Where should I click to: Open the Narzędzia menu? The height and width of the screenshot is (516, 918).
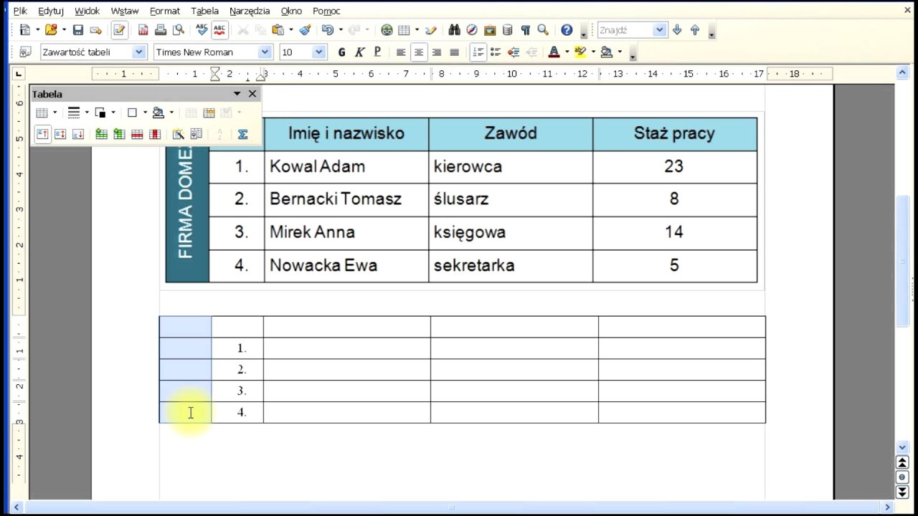(x=250, y=11)
